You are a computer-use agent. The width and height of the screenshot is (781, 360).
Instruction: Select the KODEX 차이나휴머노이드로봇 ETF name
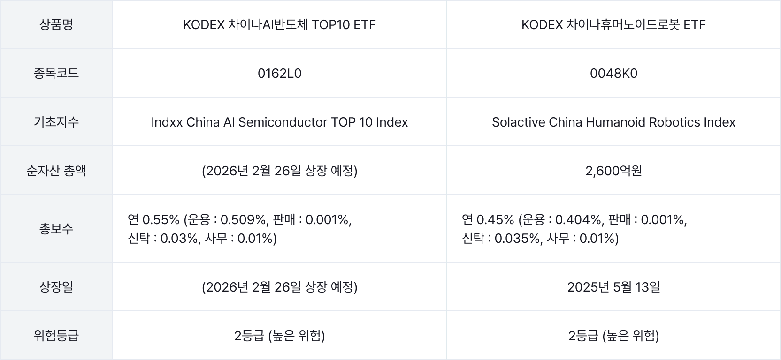613,24
